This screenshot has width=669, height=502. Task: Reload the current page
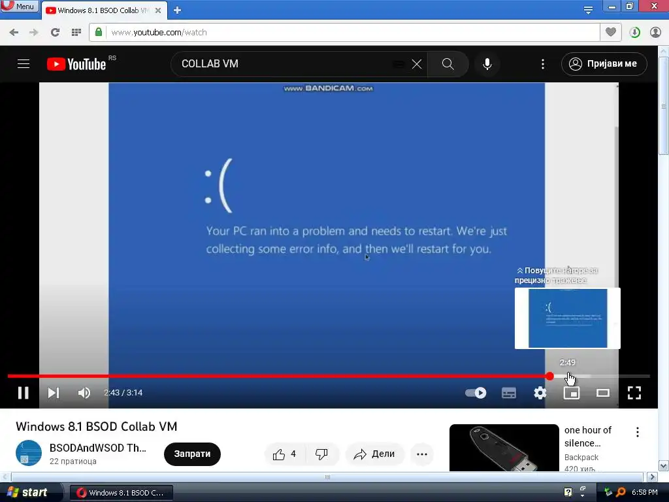pyautogui.click(x=55, y=32)
